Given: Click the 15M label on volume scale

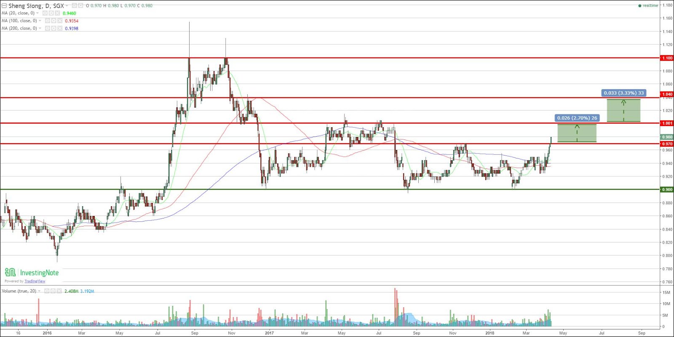Looking at the screenshot, I should coord(666,292).
